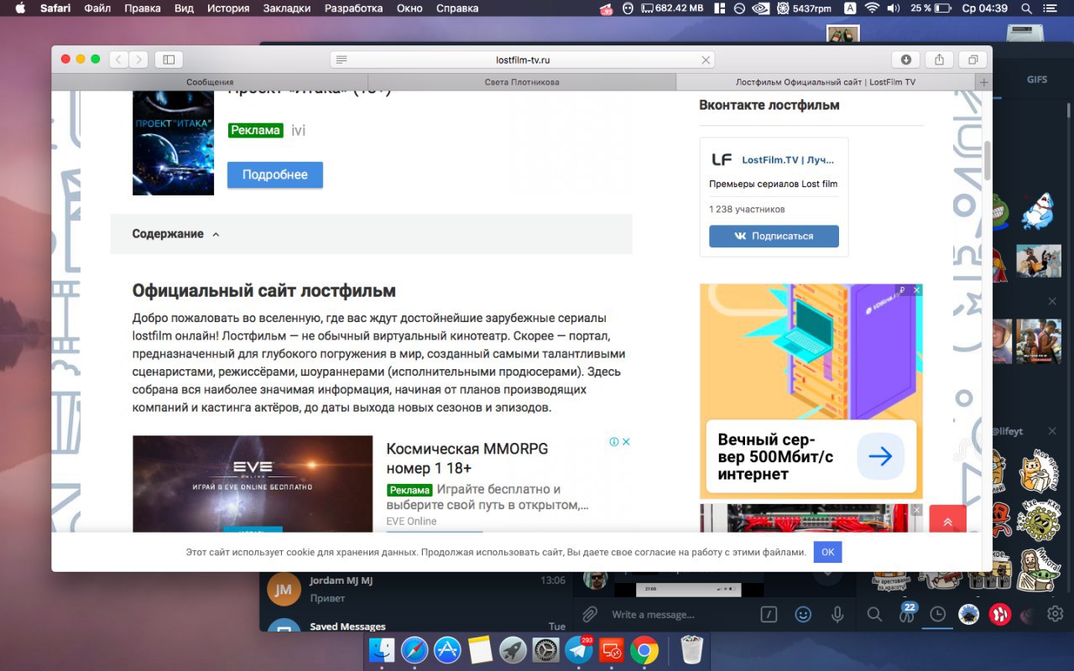This screenshot has width=1074, height=671.
Task: Open Google Chrome from the Dock
Action: [644, 650]
